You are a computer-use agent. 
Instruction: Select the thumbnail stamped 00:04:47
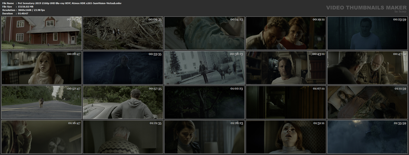[41, 33]
